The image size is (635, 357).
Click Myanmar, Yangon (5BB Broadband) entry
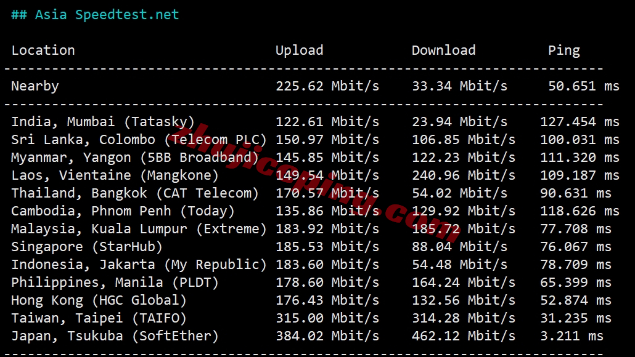pos(135,158)
